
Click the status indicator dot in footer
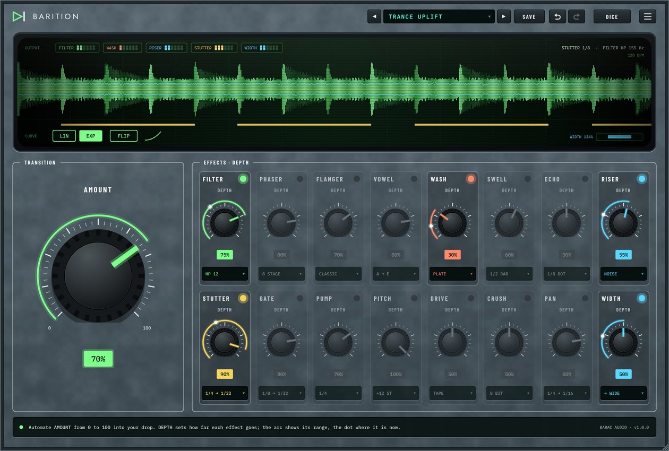tap(21, 427)
